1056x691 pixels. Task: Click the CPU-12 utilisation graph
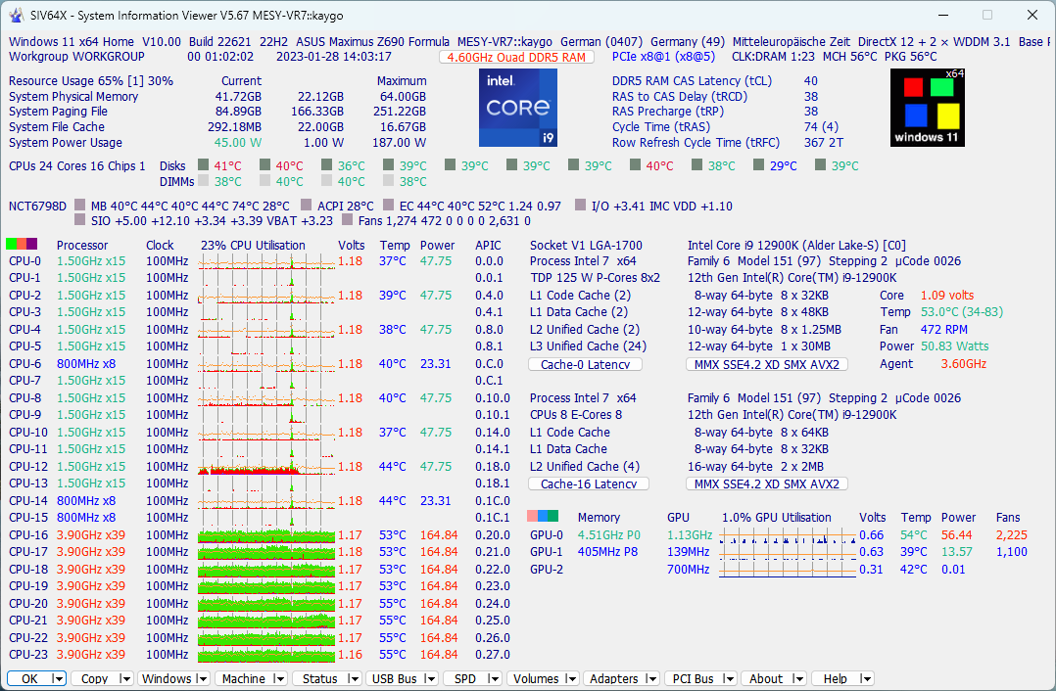point(266,466)
